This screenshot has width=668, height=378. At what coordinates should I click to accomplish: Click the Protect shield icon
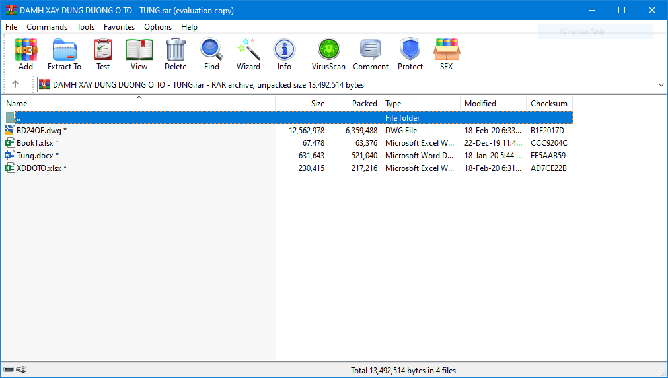410,49
